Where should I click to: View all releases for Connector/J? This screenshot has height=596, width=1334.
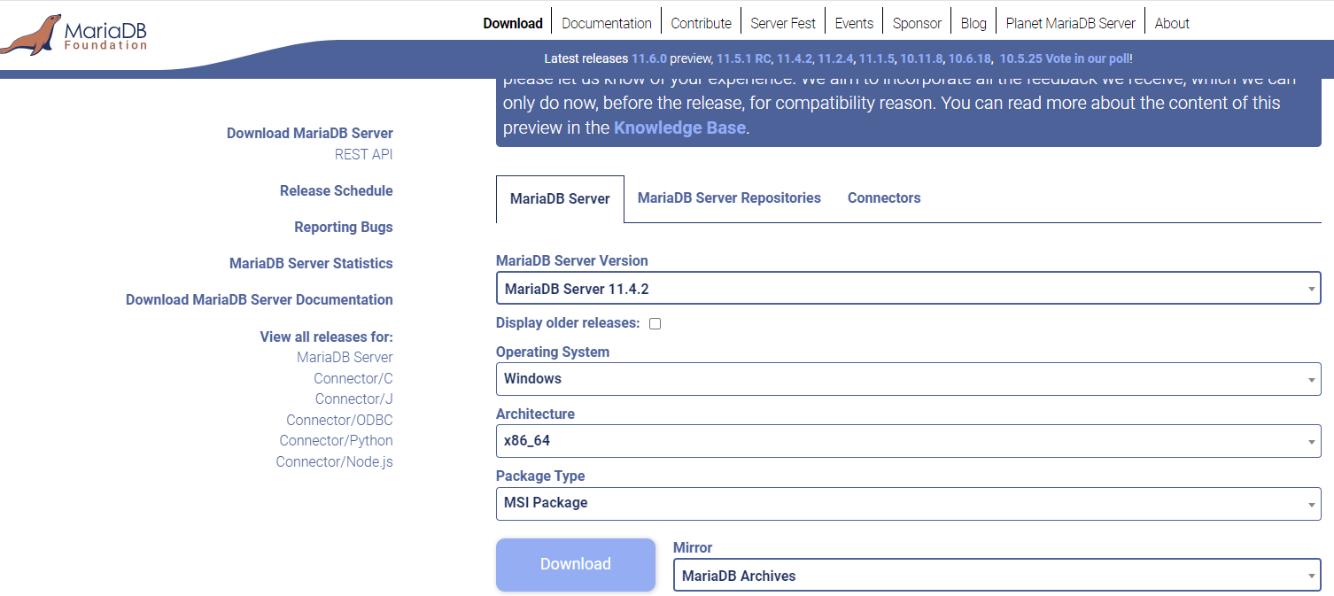[x=354, y=399]
